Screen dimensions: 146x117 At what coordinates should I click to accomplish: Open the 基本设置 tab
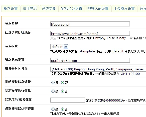coord(11,8)
